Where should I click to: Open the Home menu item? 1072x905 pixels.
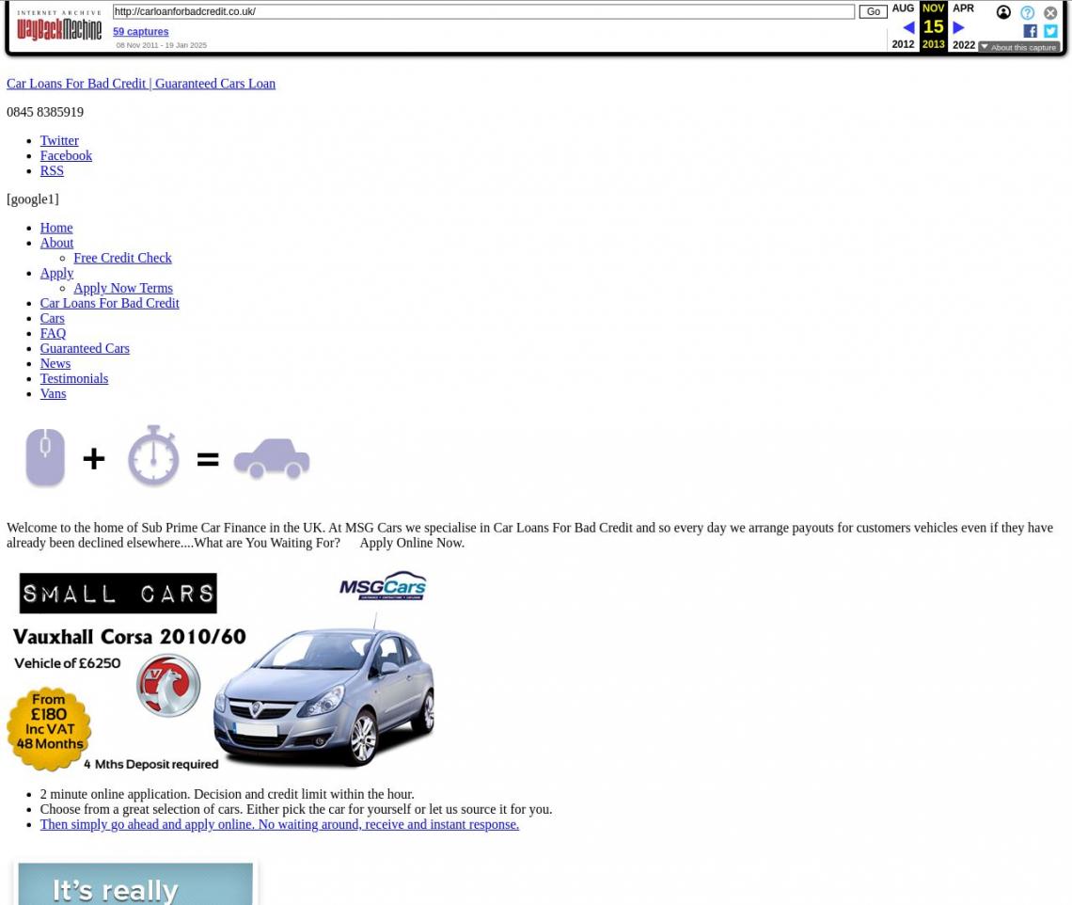pyautogui.click(x=56, y=228)
